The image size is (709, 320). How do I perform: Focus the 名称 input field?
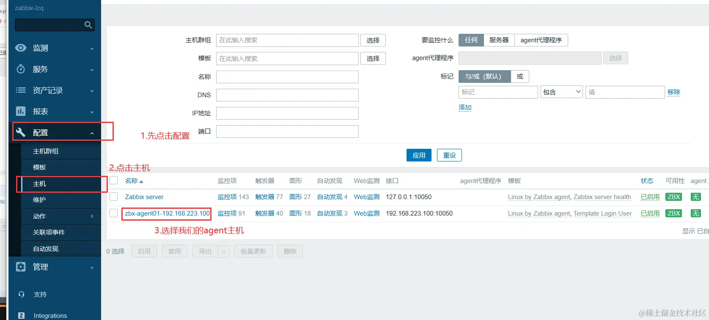tap(287, 77)
